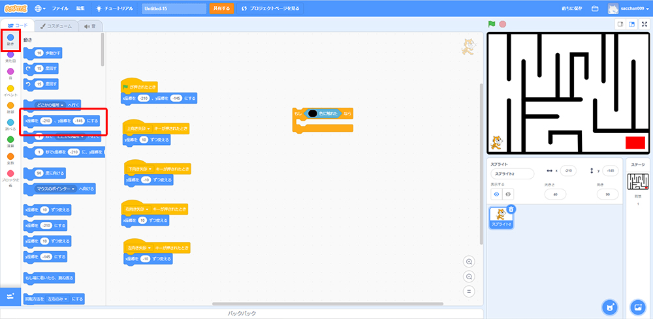
Task: Click the green flag to run
Action: pyautogui.click(x=492, y=24)
